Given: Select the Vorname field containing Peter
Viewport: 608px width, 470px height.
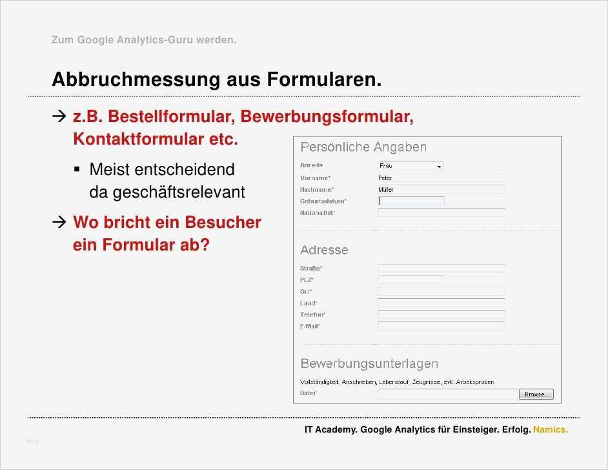Looking at the screenshot, I should click(441, 178).
